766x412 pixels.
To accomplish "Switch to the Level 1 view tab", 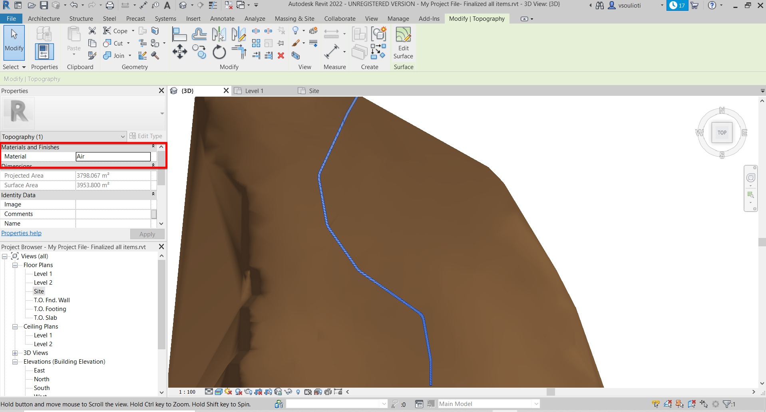I will pyautogui.click(x=254, y=91).
